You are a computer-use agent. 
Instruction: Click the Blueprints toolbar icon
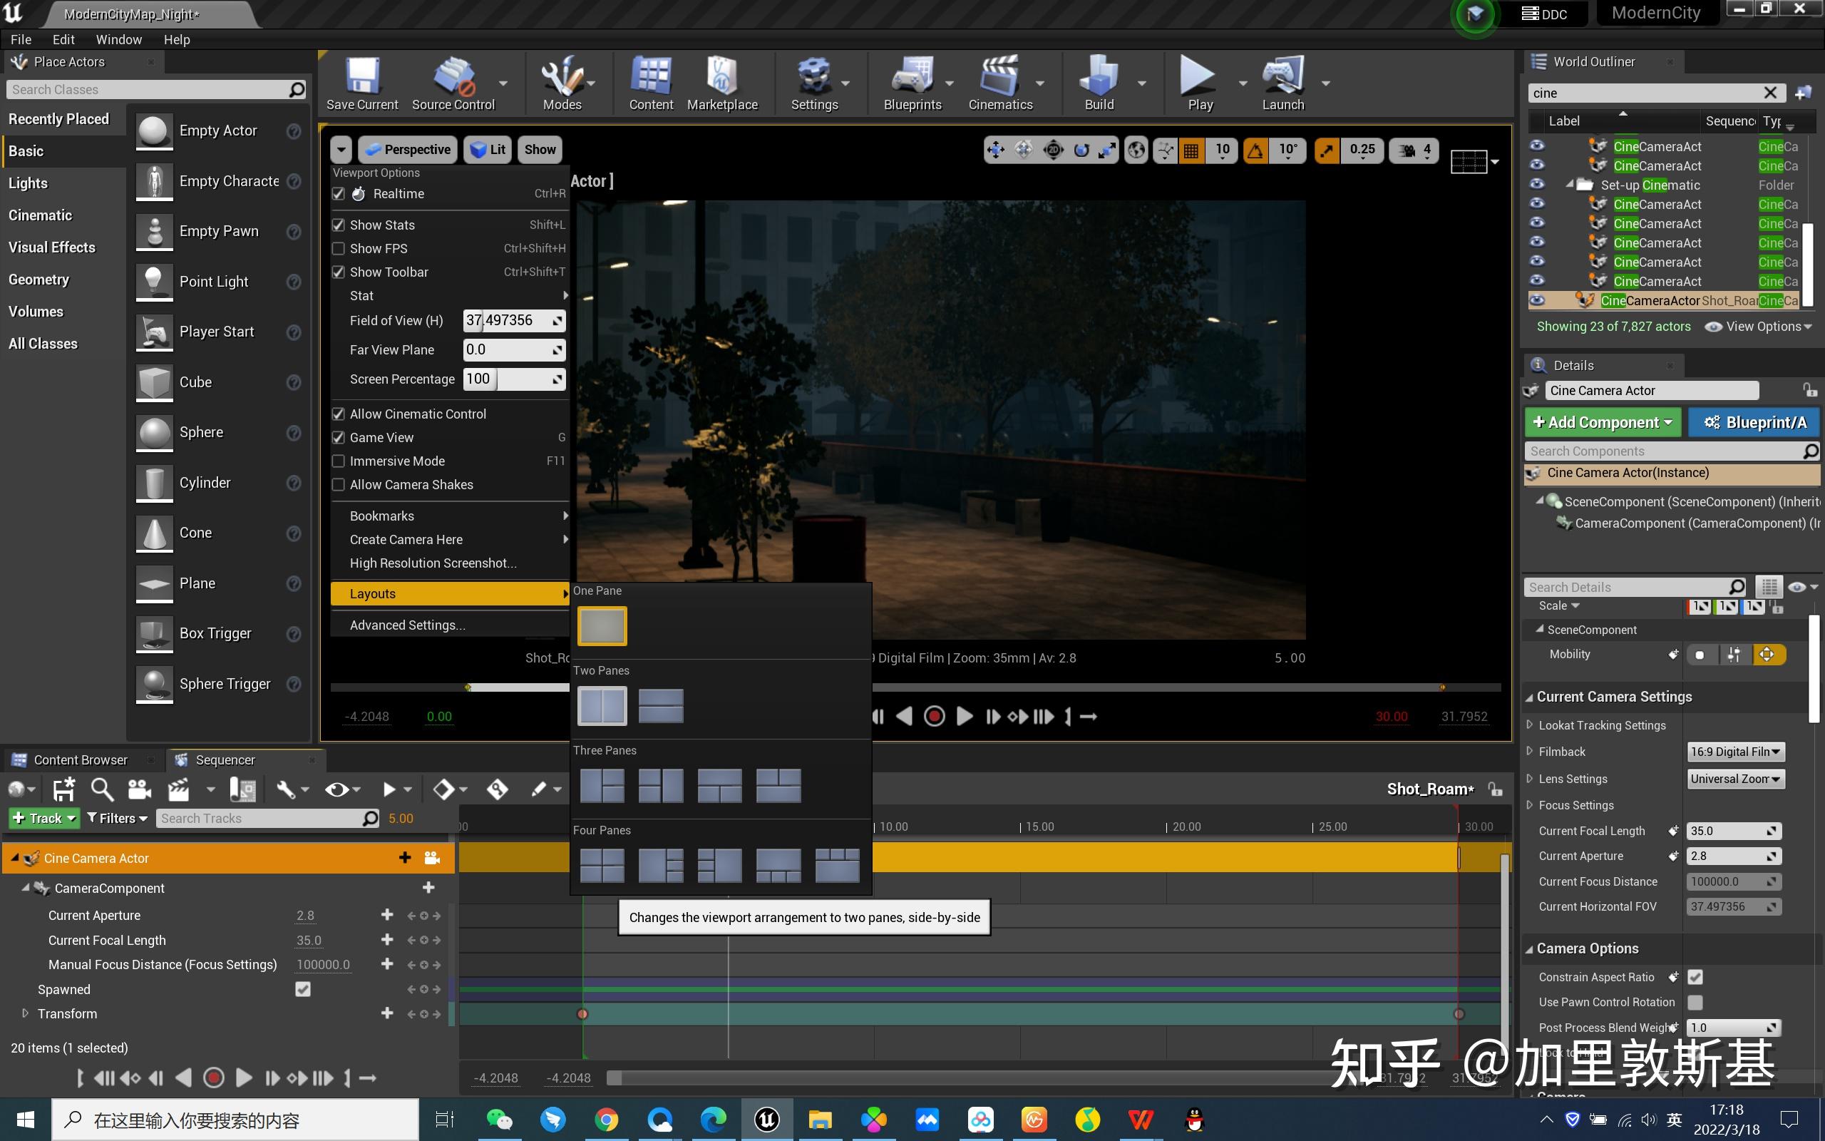pos(912,83)
